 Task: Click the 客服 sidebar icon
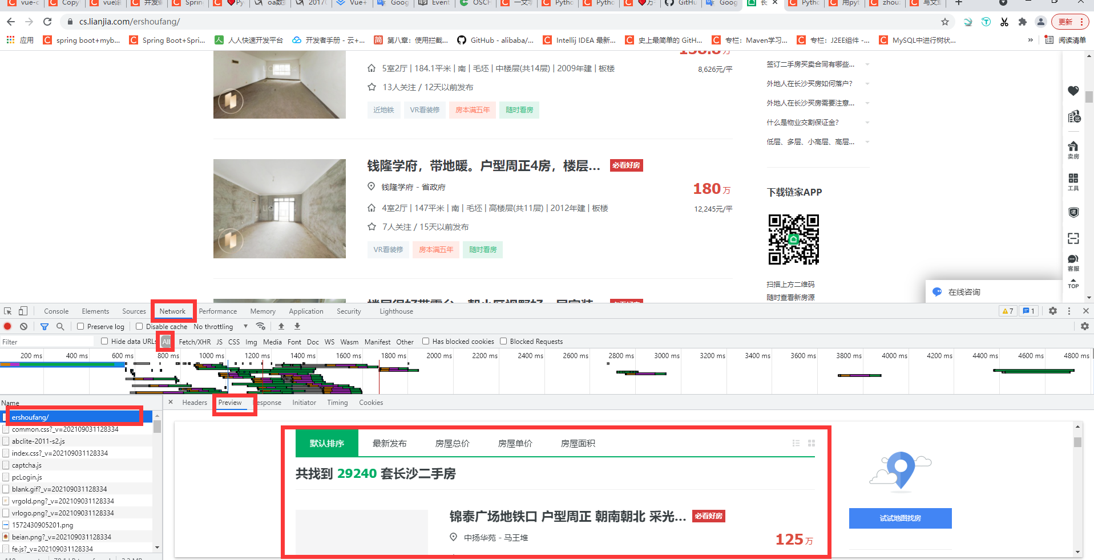(1073, 263)
